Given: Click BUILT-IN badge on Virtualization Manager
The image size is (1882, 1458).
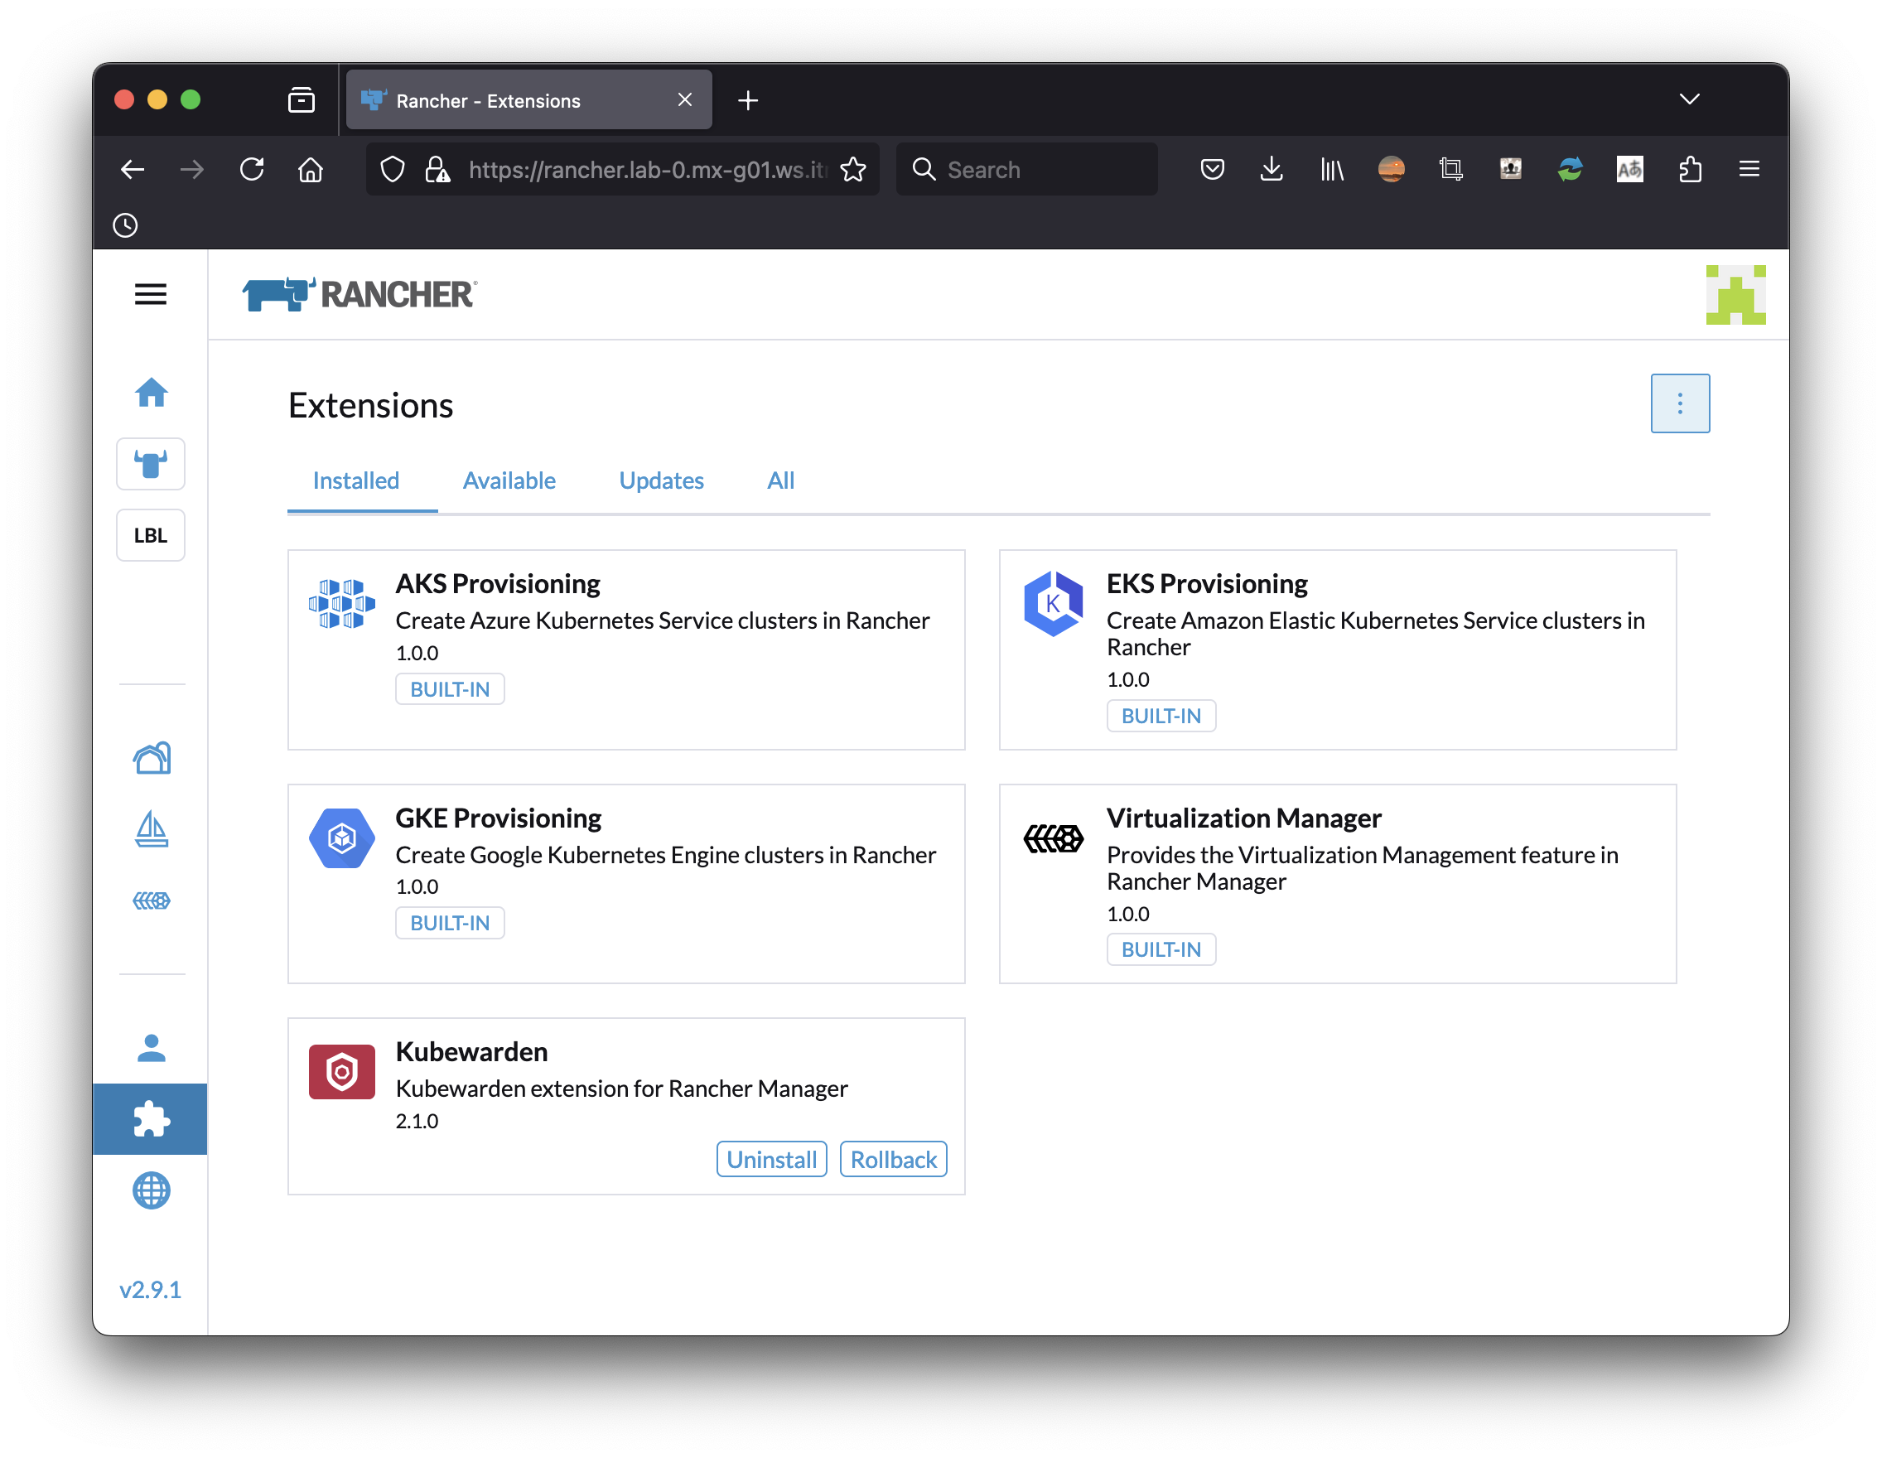Looking at the screenshot, I should pos(1161,949).
